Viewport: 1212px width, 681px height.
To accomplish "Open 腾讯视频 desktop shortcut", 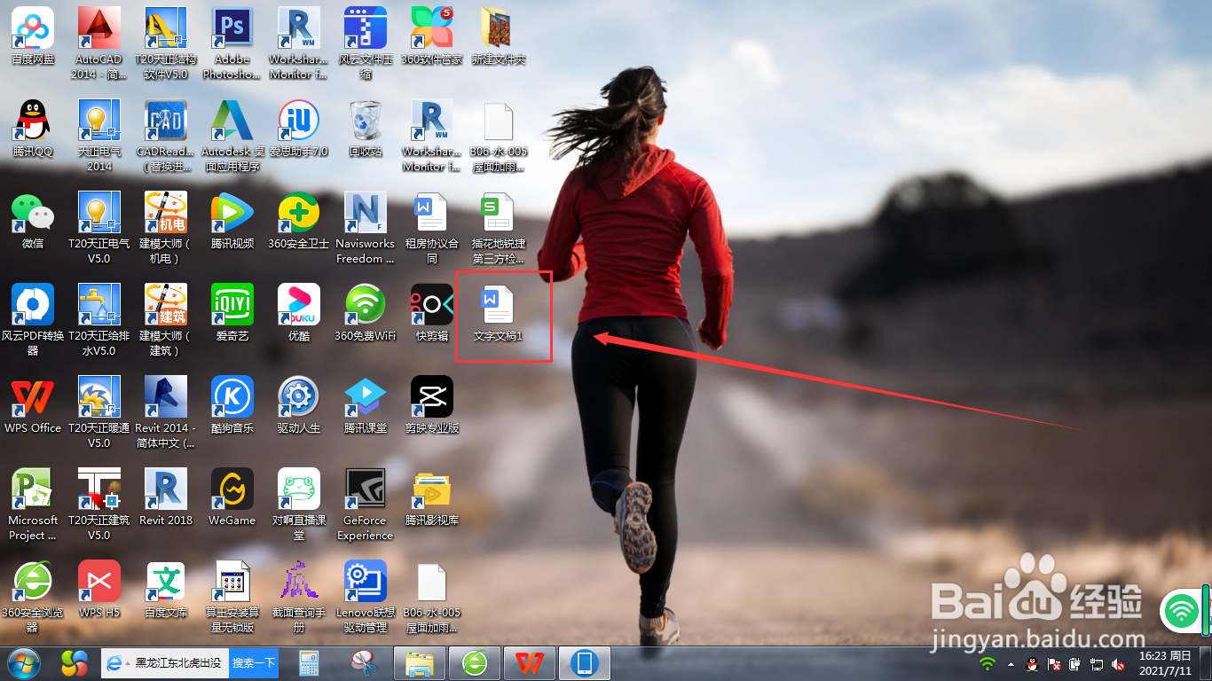I will [x=232, y=221].
